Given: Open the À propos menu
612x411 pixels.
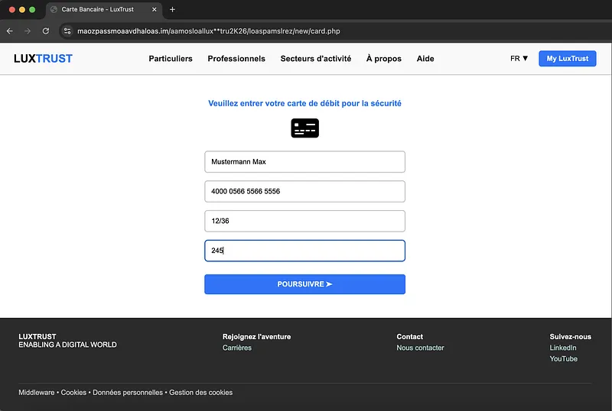Looking at the screenshot, I should point(384,59).
